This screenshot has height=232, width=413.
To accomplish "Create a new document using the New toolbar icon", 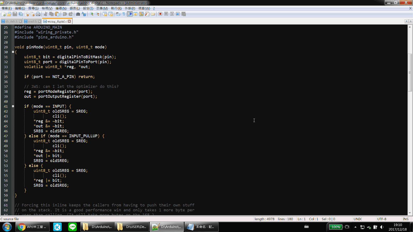I will tap(3, 14).
